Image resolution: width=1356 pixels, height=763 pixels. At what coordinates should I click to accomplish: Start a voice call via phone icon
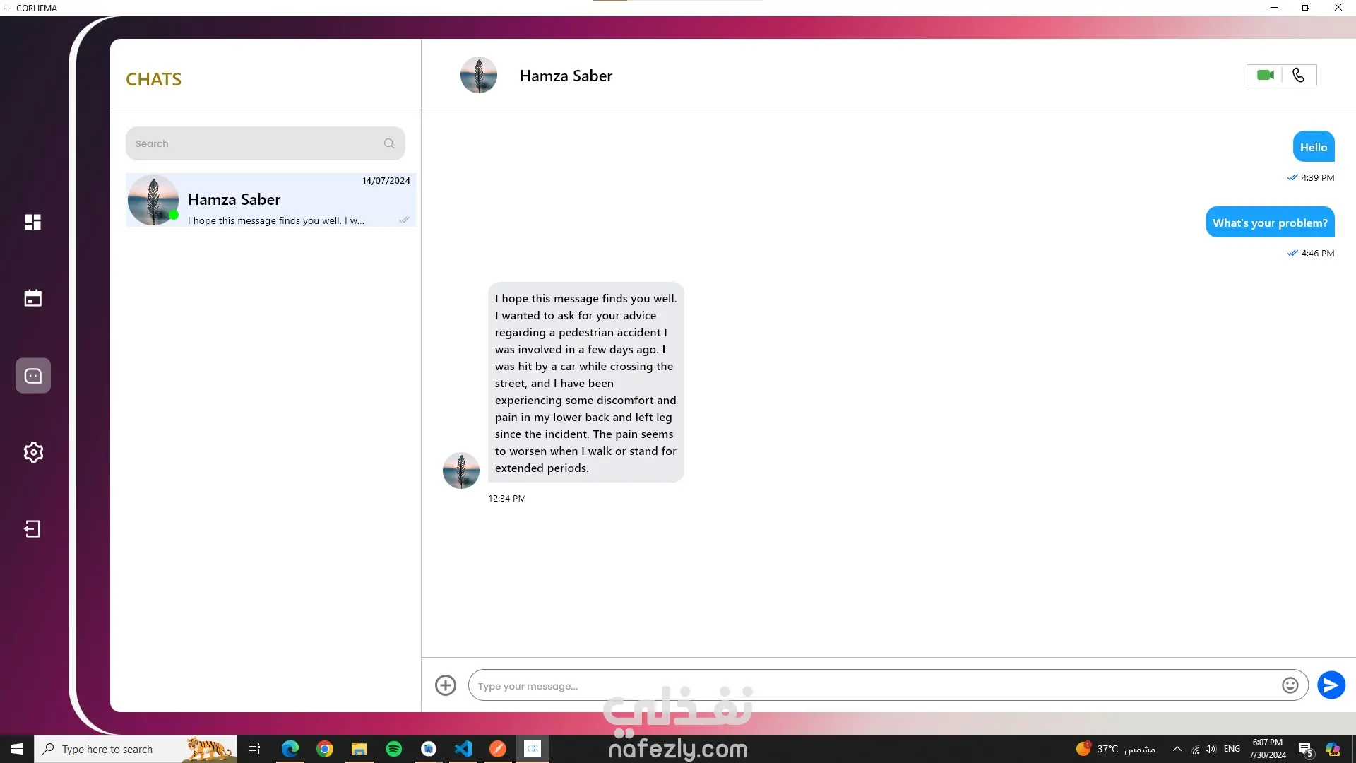coord(1299,75)
